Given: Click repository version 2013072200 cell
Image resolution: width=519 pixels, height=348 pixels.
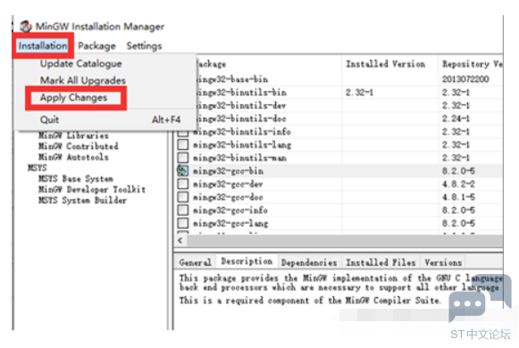Looking at the screenshot, I should tap(465, 79).
